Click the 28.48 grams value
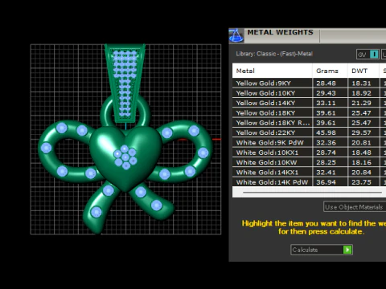 [326, 83]
